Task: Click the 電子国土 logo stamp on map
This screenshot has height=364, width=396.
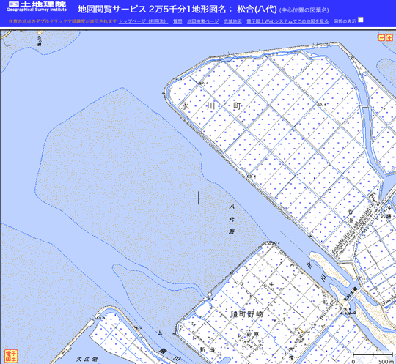Action: pyautogui.click(x=11, y=355)
